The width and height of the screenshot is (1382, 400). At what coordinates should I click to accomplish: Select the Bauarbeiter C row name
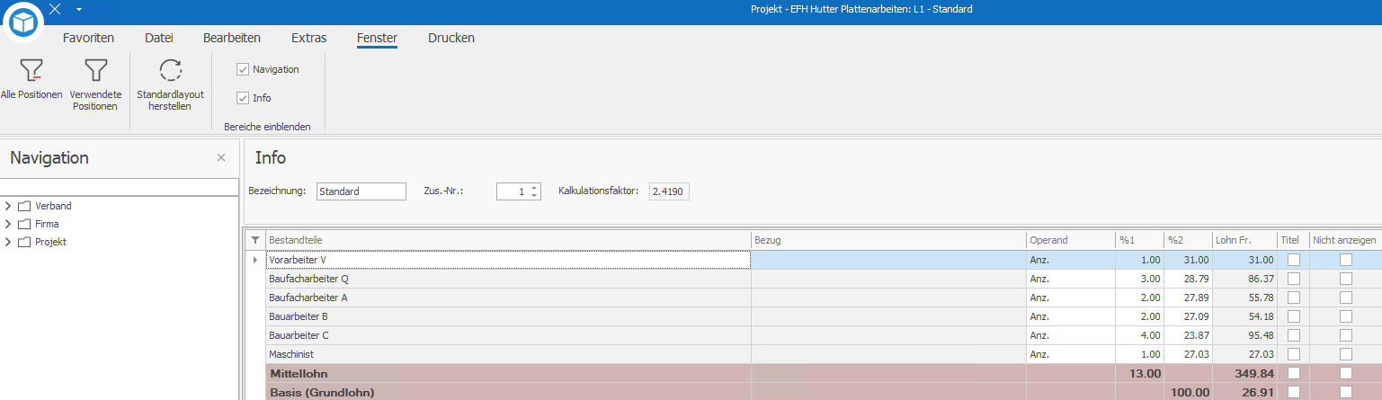299,335
